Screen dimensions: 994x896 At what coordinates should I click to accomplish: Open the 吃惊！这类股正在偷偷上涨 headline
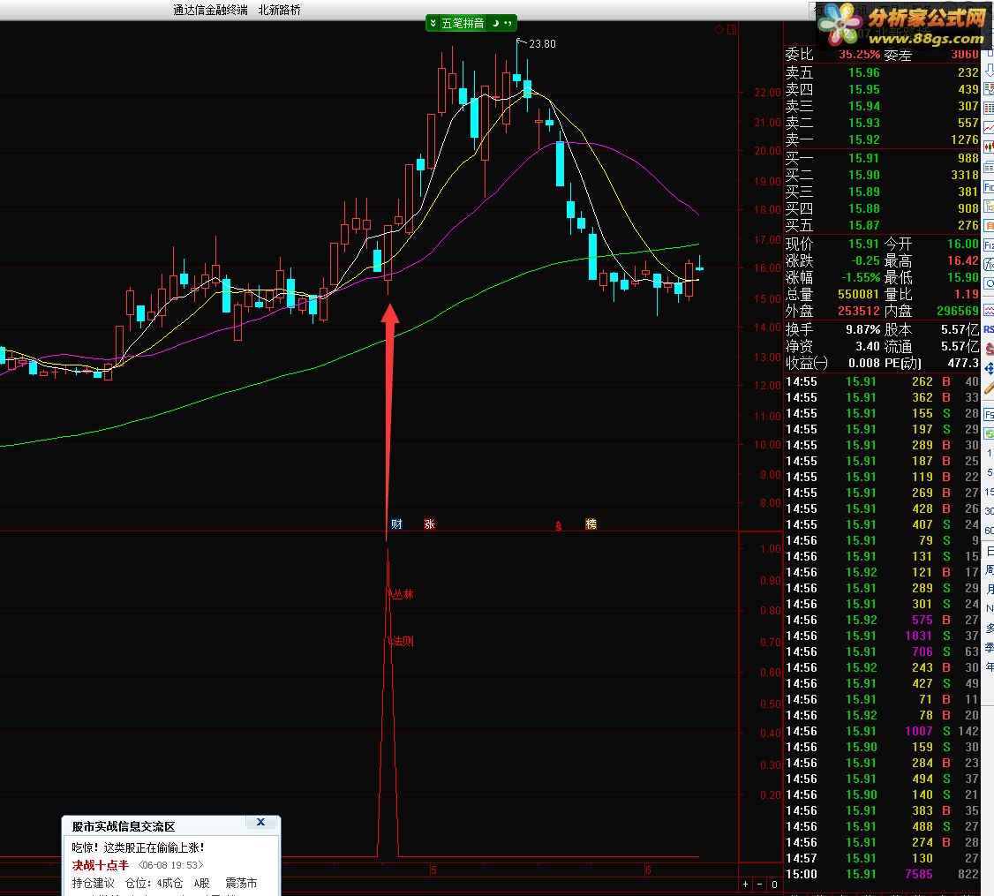pos(139,847)
